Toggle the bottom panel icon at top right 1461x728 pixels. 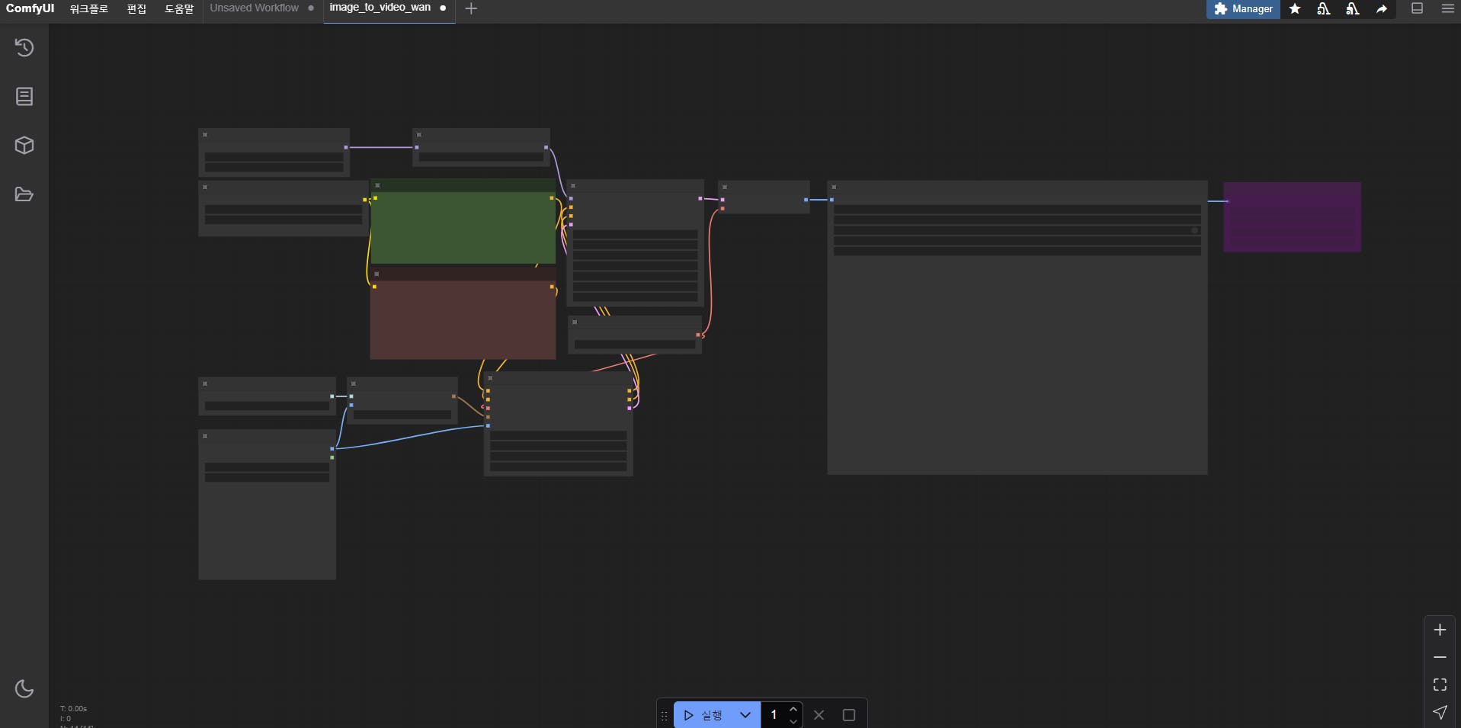[x=1418, y=9]
